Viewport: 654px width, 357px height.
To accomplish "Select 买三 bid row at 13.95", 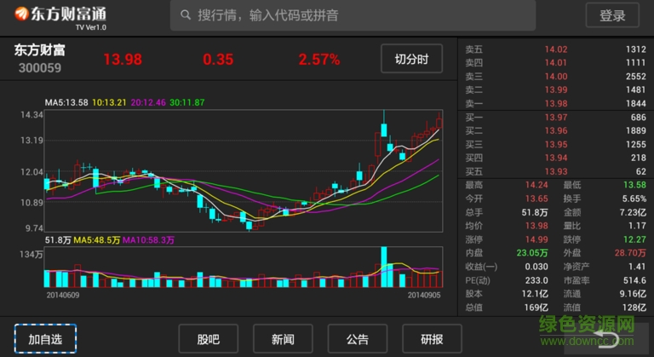I will point(555,145).
